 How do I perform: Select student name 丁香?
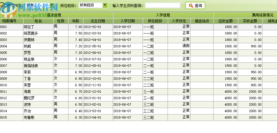(27, 79)
